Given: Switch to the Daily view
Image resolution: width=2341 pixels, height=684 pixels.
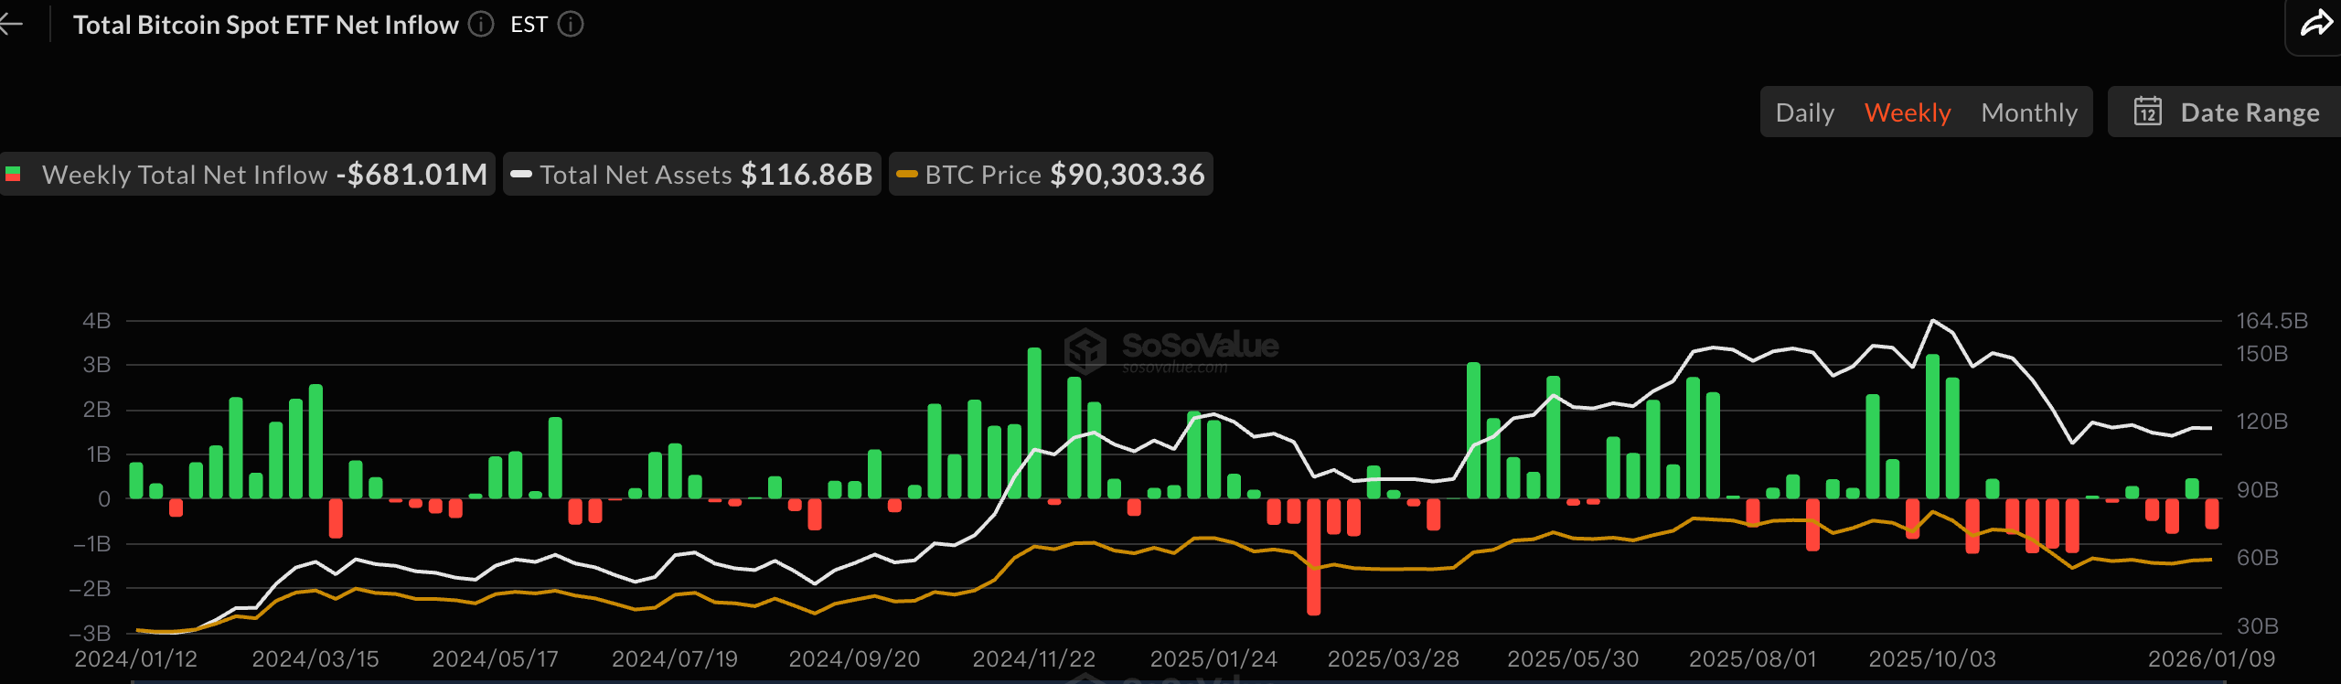Looking at the screenshot, I should click(1804, 112).
